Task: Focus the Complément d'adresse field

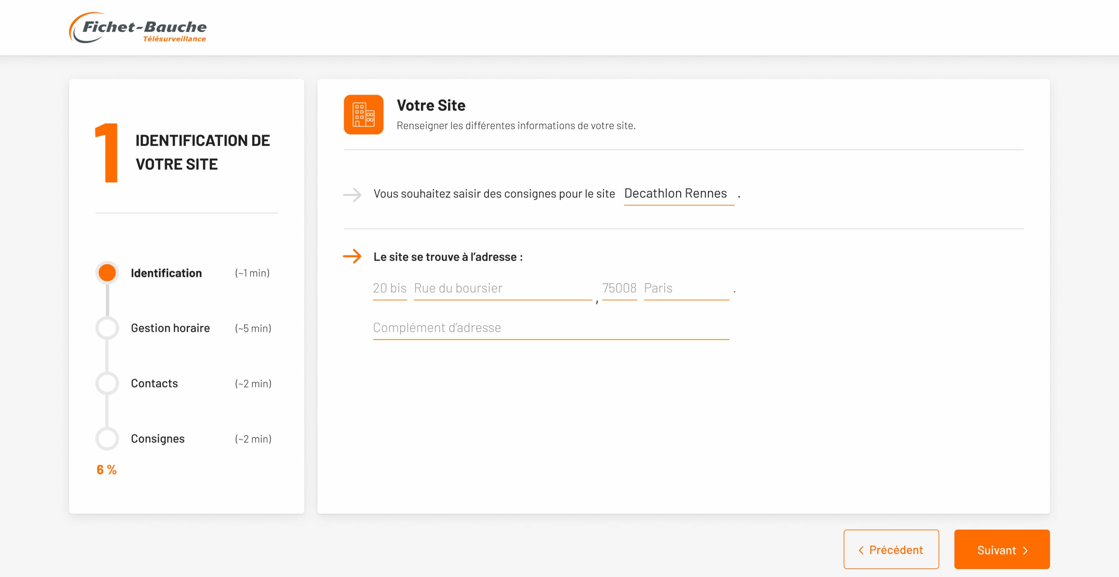Action: point(550,328)
